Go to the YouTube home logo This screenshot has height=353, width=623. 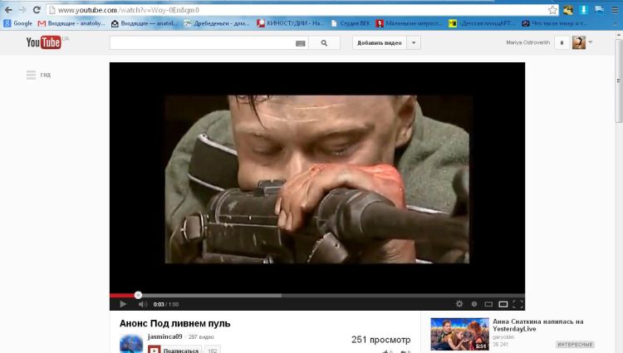pos(43,43)
